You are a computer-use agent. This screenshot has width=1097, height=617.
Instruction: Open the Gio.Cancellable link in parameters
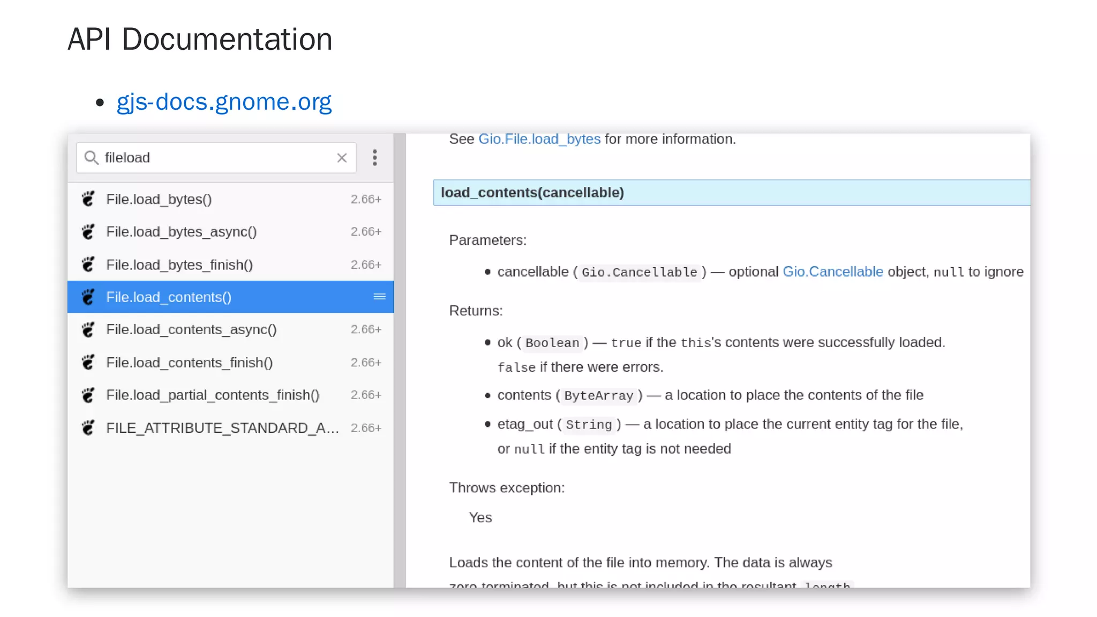832,272
